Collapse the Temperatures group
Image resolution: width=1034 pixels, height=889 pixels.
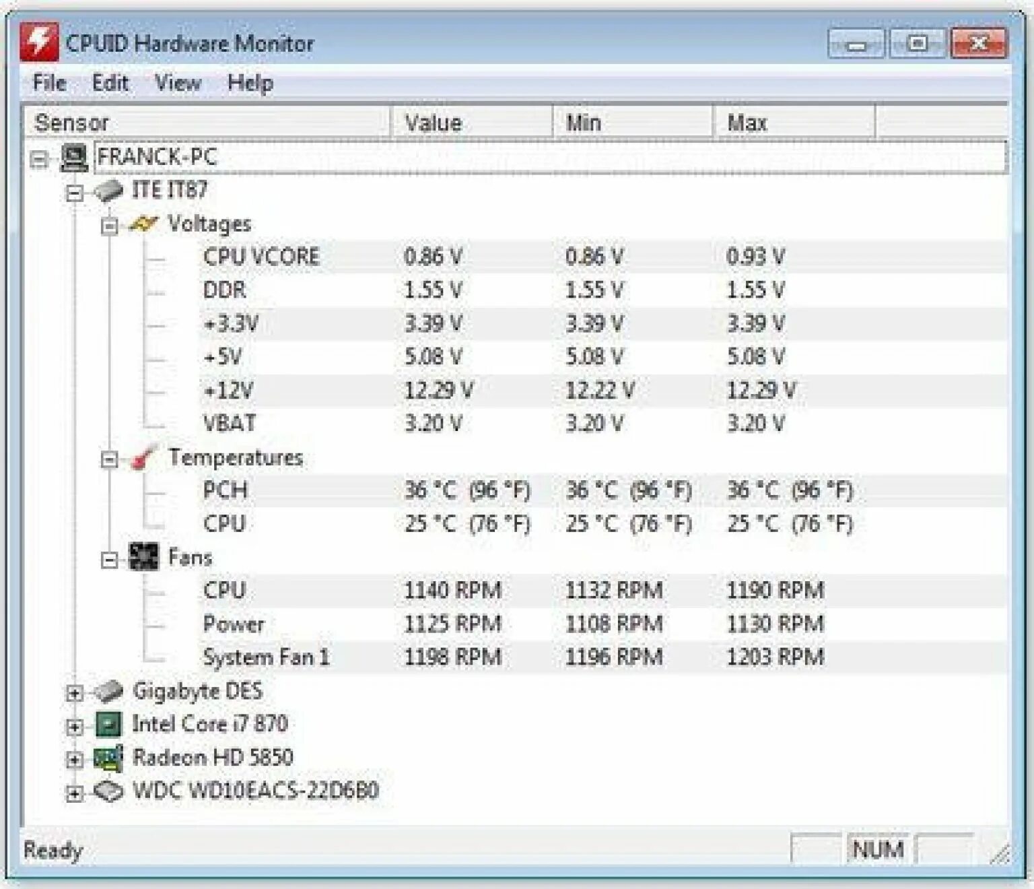tap(110, 460)
